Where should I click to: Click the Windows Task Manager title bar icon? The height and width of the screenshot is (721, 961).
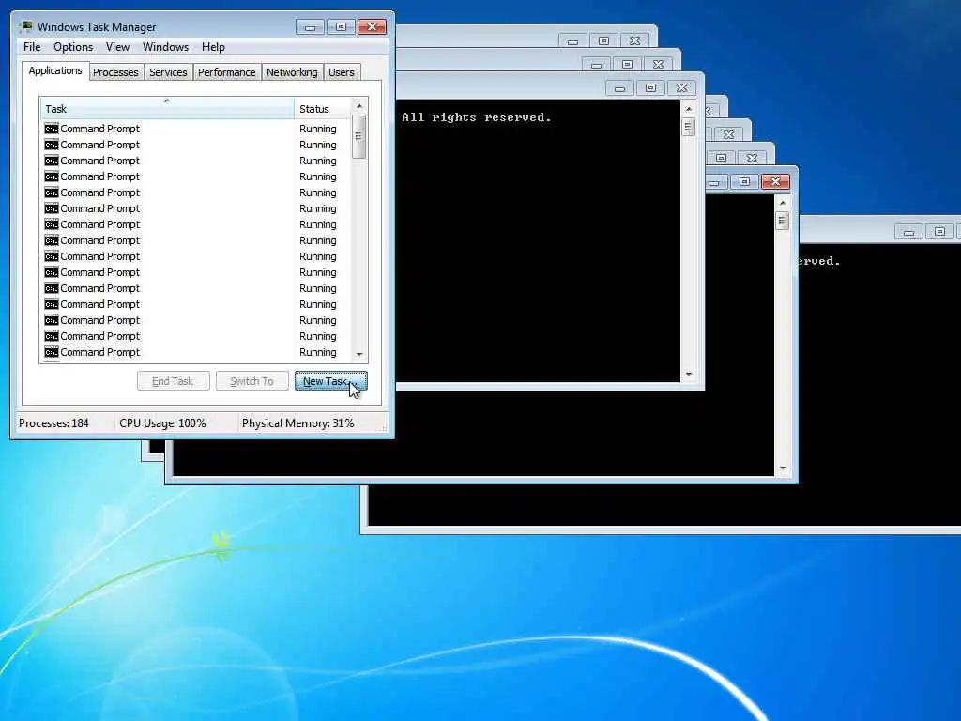(25, 26)
